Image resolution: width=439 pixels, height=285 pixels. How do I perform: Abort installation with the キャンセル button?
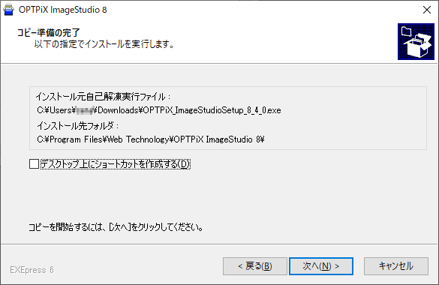(x=396, y=266)
